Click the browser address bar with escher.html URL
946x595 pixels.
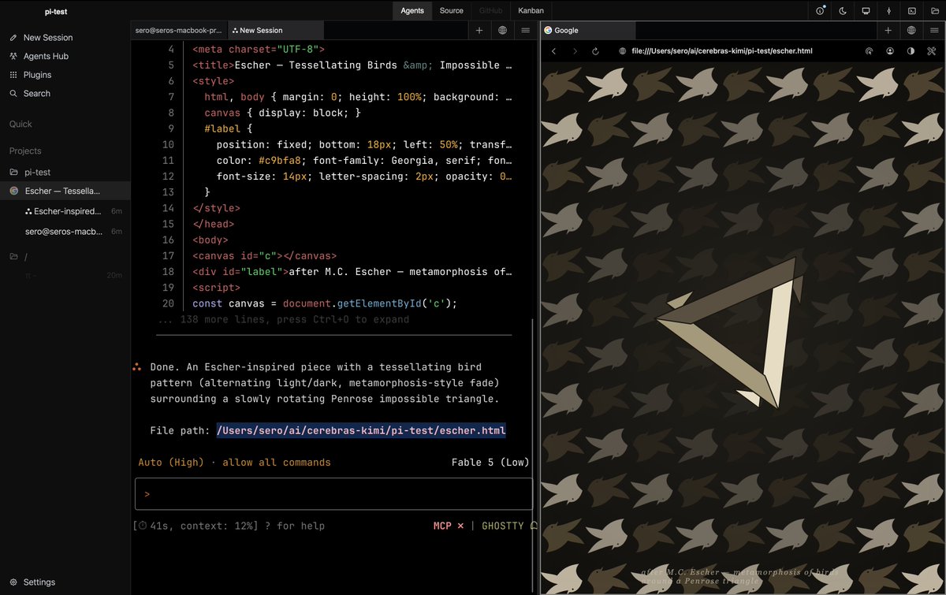point(722,50)
